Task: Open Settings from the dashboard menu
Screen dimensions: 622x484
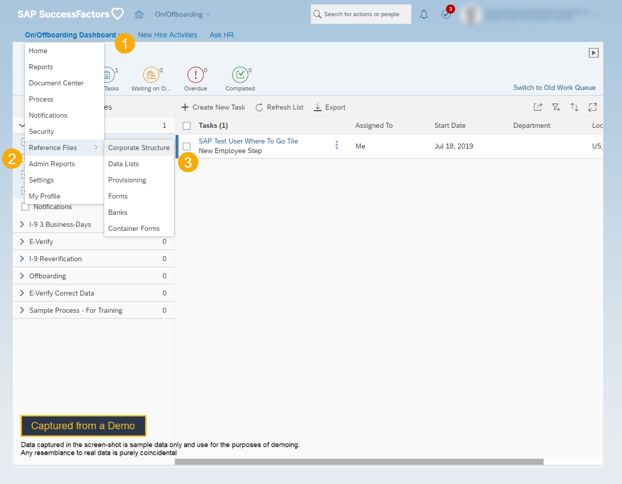Action: coord(64,180)
